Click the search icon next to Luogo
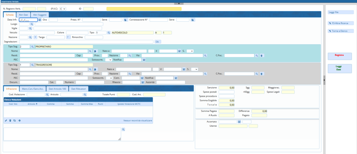357x154 pixels. (32, 24)
